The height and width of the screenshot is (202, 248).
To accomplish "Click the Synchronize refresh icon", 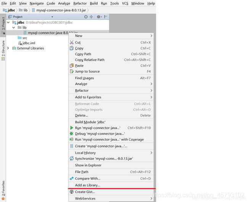I will pyautogui.click(x=72, y=159).
